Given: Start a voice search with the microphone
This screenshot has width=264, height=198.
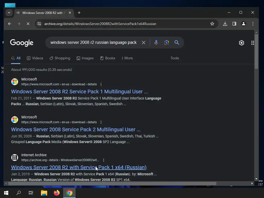Looking at the screenshot, I should click(156, 43).
